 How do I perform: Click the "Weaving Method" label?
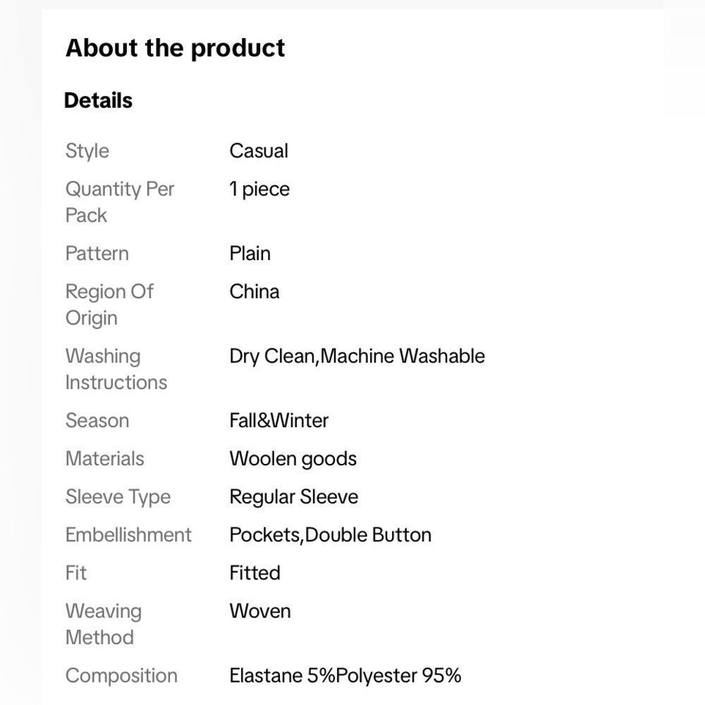(104, 624)
